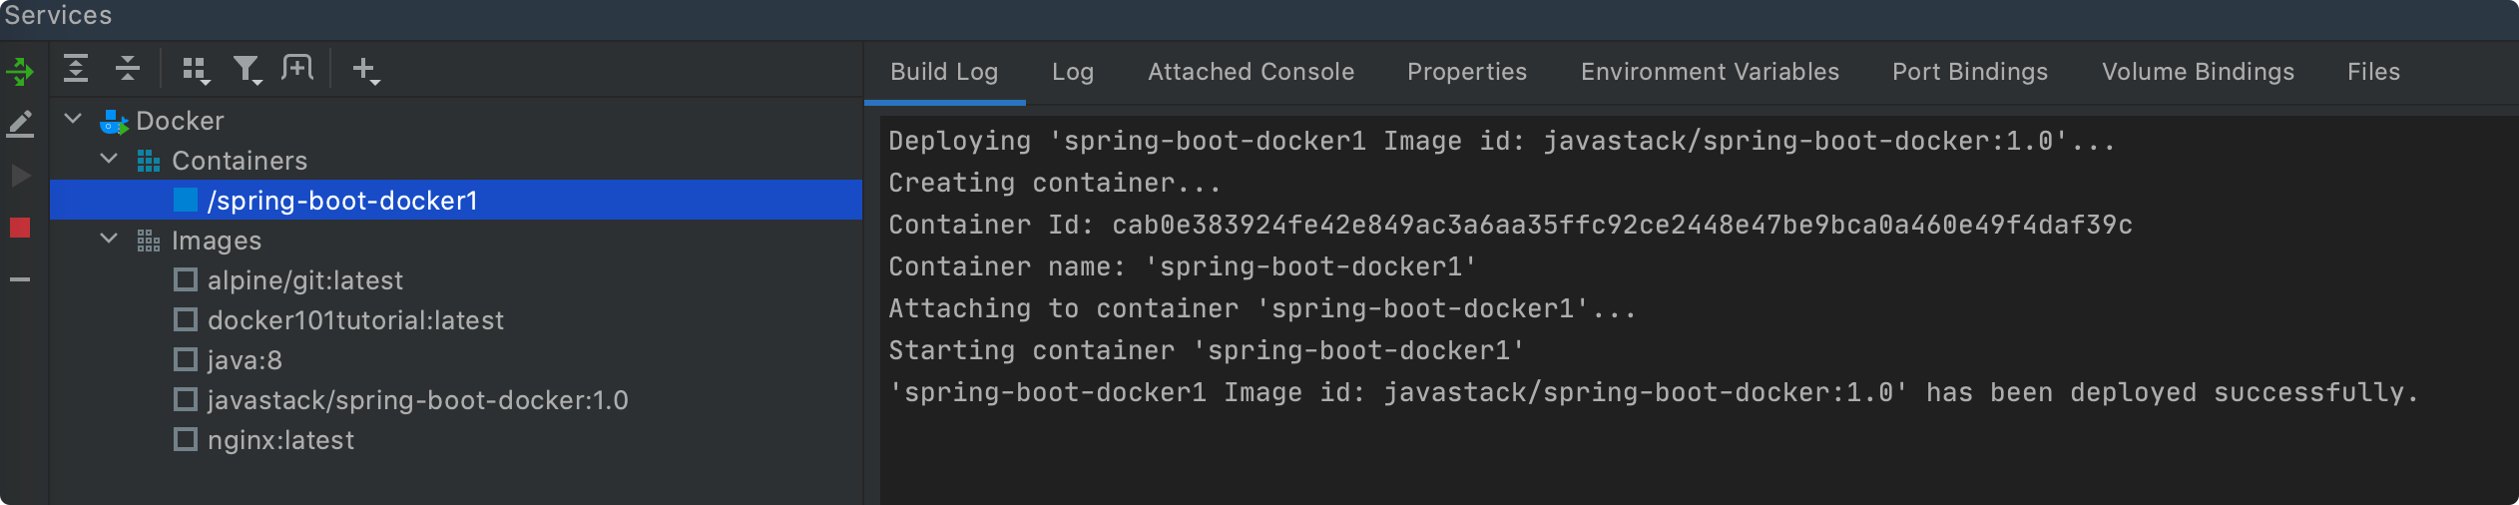2519x505 pixels.
Task: Click the Collapse All toolbar icon
Action: pyautogui.click(x=128, y=69)
